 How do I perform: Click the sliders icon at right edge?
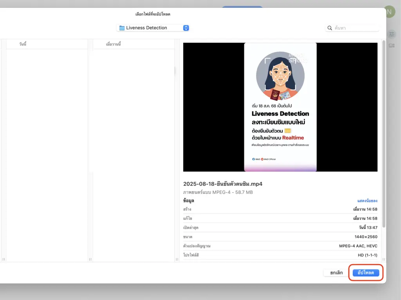pos(392,34)
